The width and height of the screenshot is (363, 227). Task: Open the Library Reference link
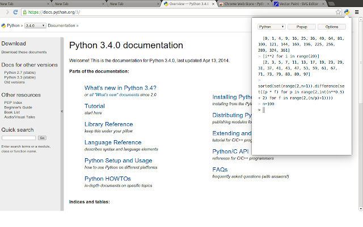(108, 124)
